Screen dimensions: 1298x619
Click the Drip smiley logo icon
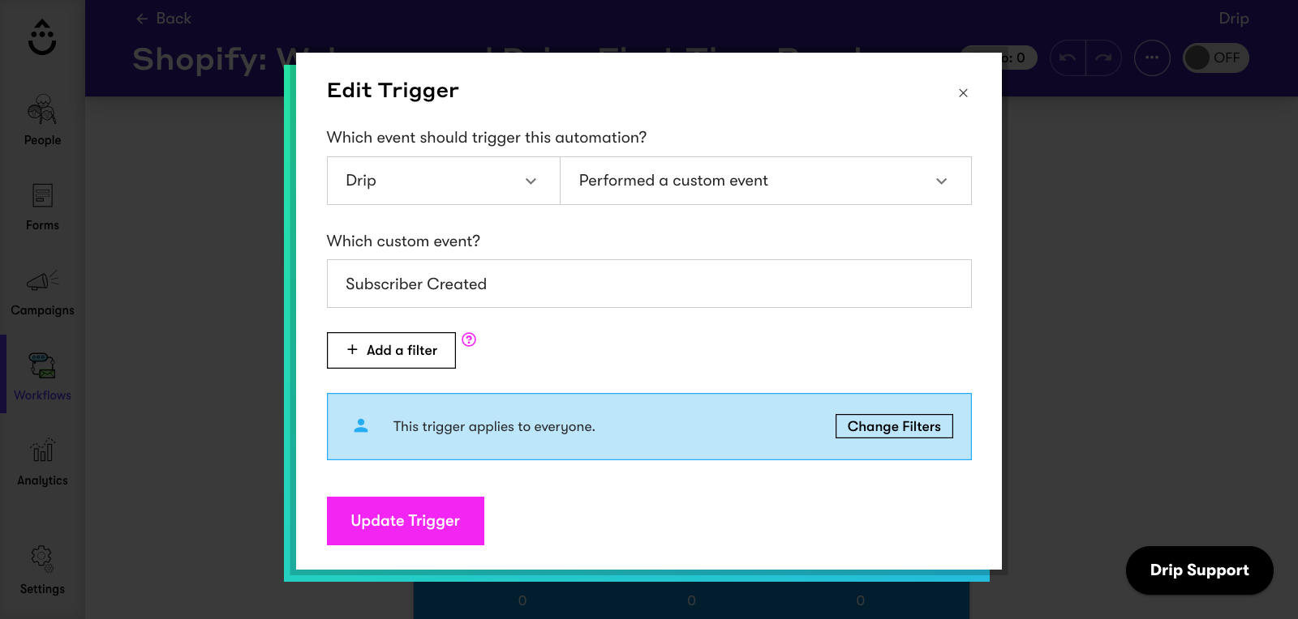(x=42, y=37)
